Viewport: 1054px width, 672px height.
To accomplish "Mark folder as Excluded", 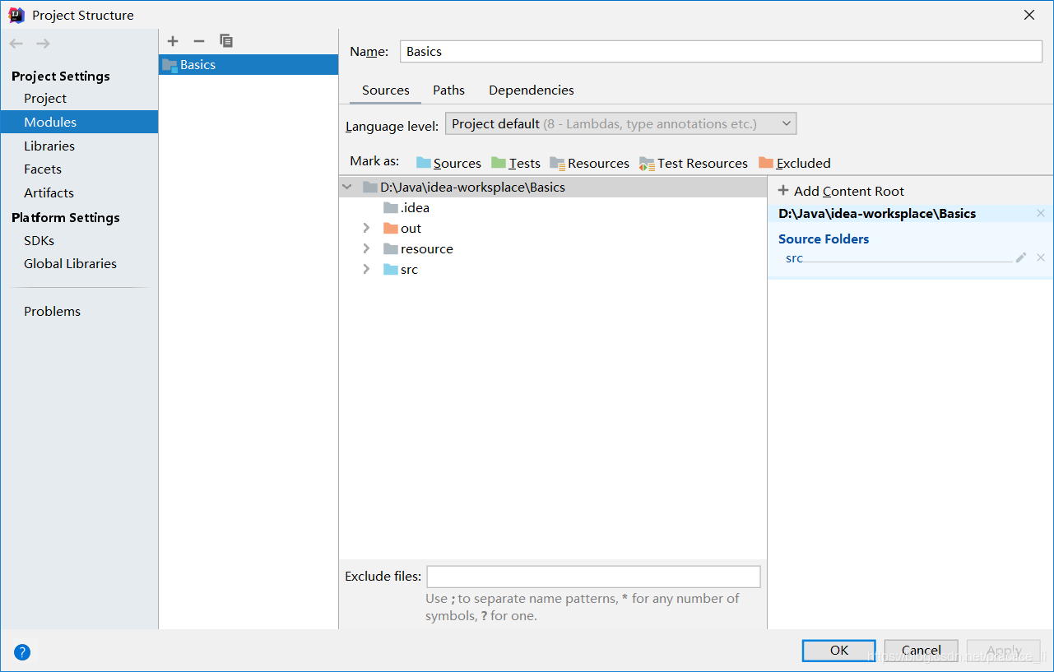I will pos(795,163).
